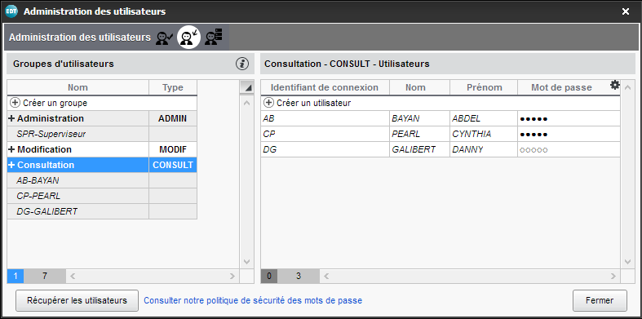The height and width of the screenshot is (319, 642).
Task: Sort groups by the Type column header
Action: [x=173, y=87]
